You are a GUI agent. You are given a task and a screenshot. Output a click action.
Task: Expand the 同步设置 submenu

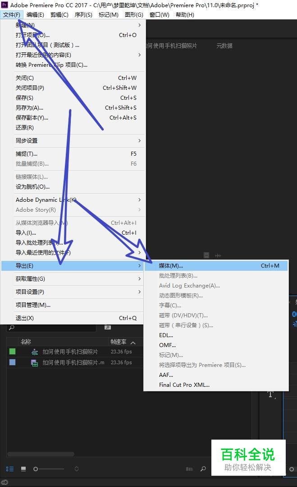140,141
